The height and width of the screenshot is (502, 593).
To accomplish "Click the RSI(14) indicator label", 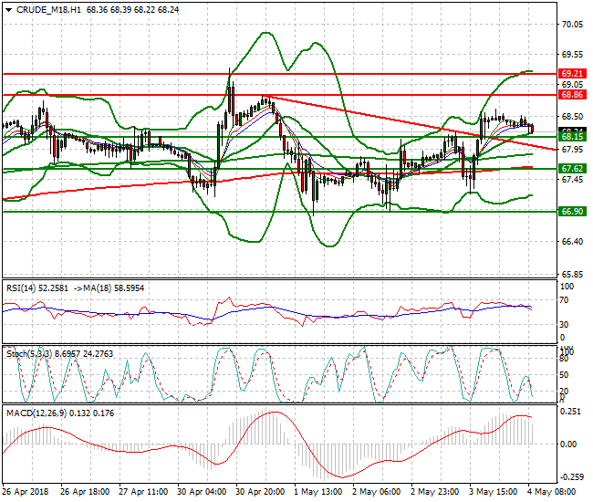I will point(21,288).
